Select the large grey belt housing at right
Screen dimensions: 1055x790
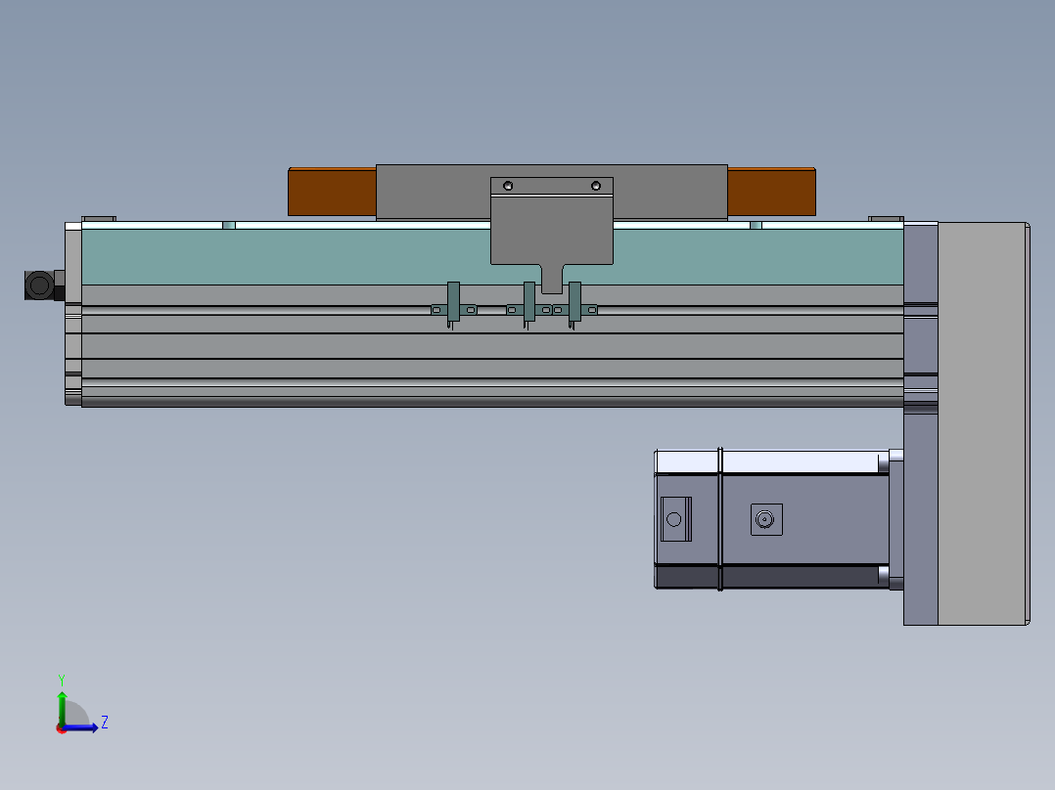coord(983,423)
